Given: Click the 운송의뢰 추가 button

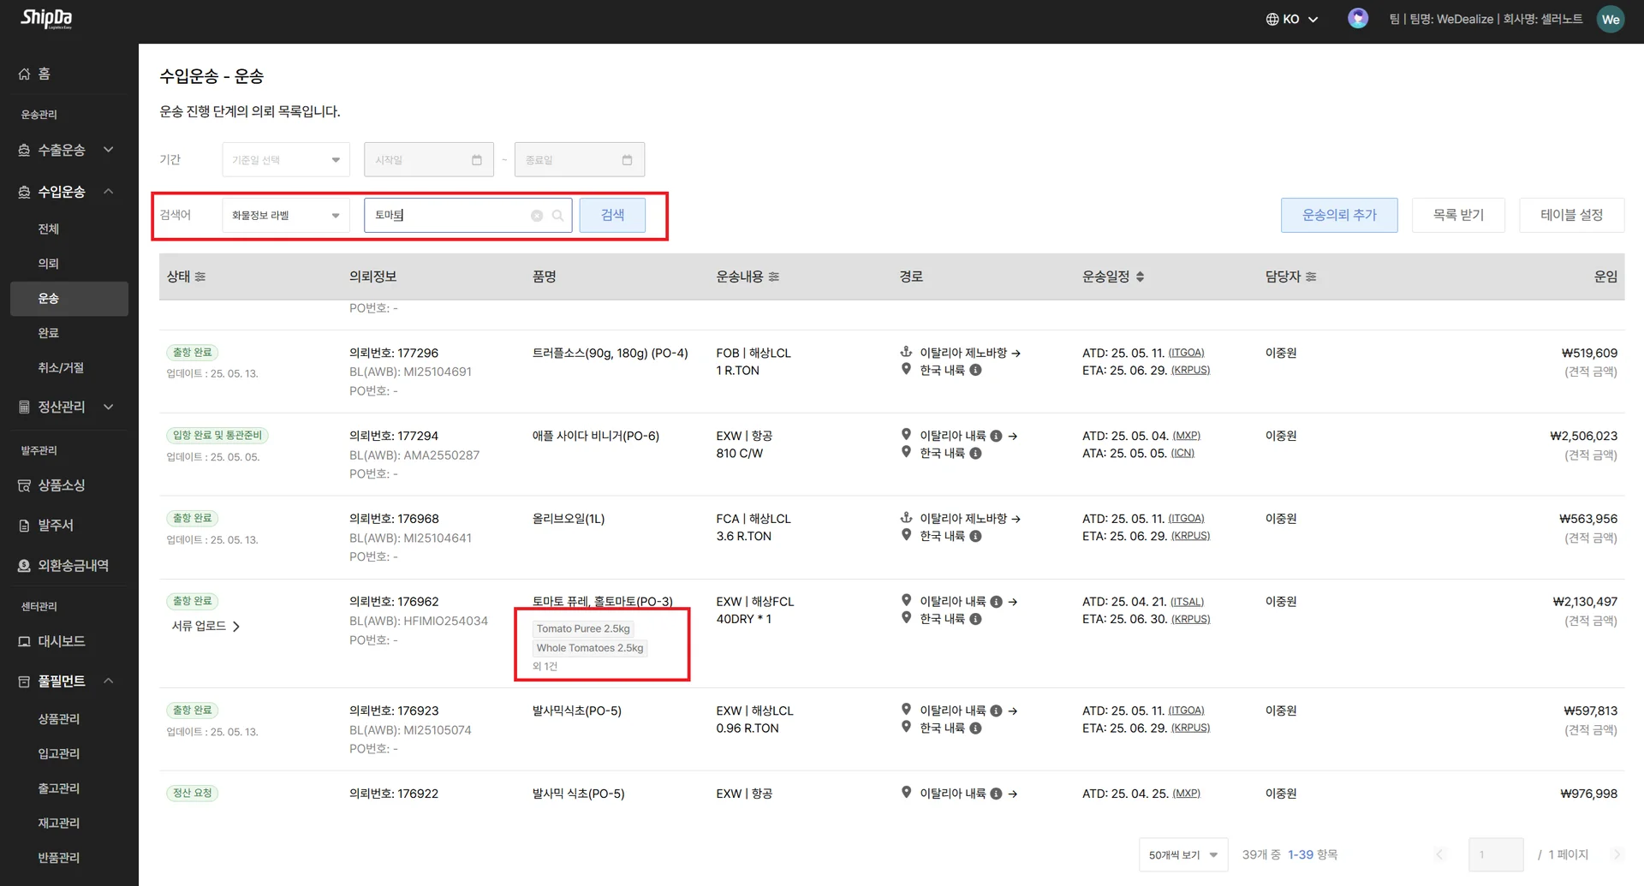Looking at the screenshot, I should click(1338, 216).
